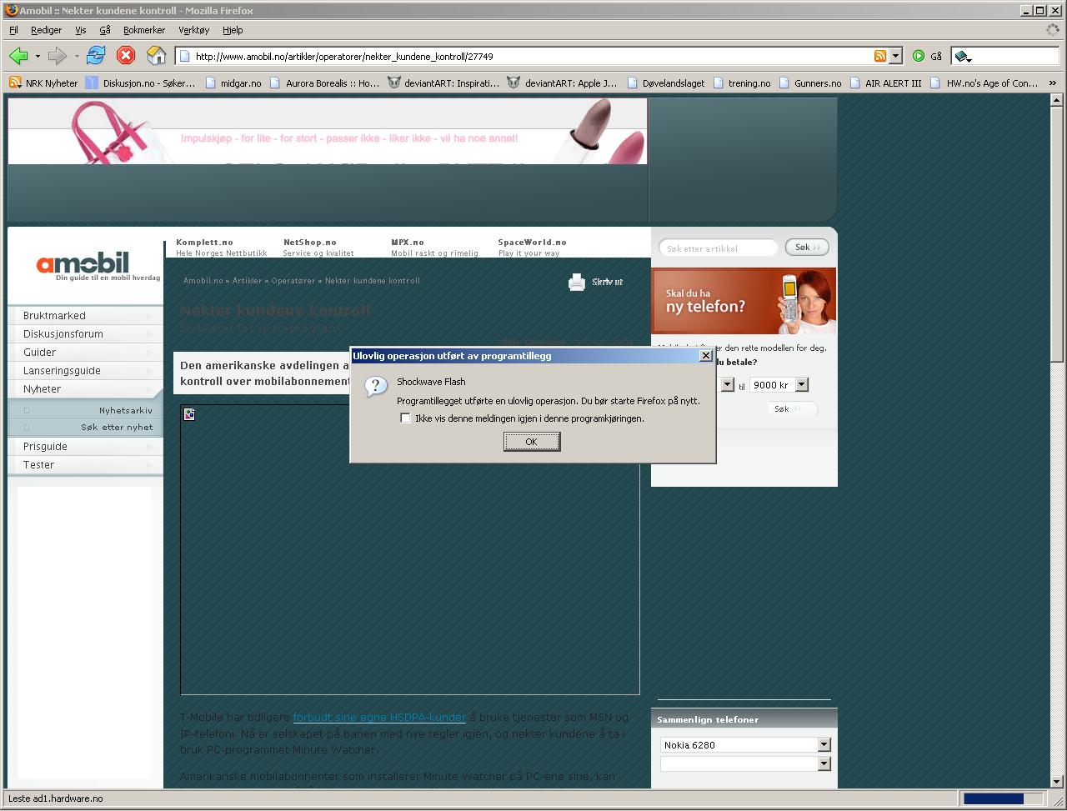Reload the page with the Refresh icon
Image resolution: width=1067 pixels, height=811 pixels.
click(96, 56)
